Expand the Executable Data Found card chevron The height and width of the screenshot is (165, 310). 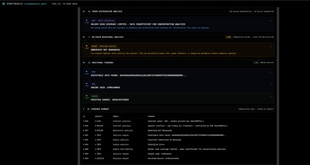271,72
